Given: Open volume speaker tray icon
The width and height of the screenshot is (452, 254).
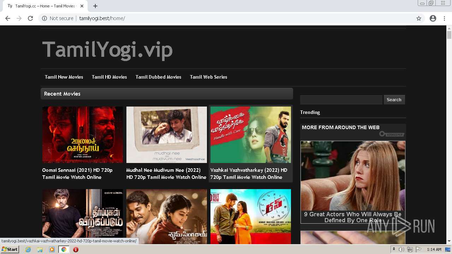Looking at the screenshot, I should [x=402, y=249].
